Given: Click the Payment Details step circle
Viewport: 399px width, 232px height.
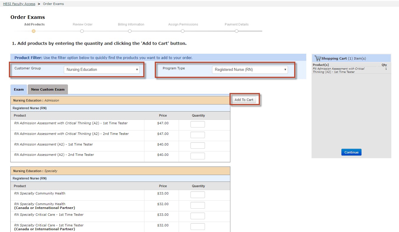Looking at the screenshot, I should pyautogui.click(x=237, y=31).
